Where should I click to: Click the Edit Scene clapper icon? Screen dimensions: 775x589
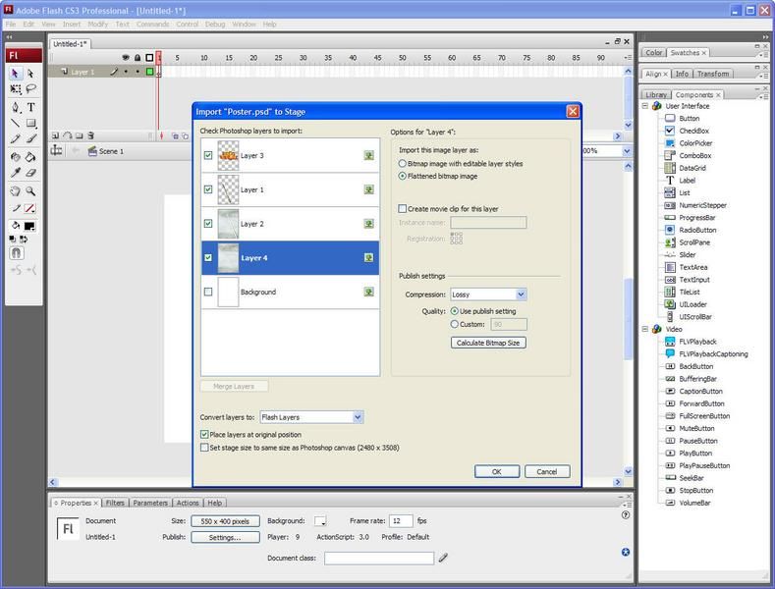(x=92, y=151)
